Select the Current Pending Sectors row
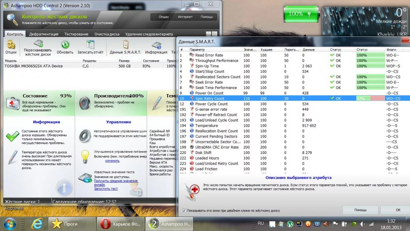 pos(294,137)
